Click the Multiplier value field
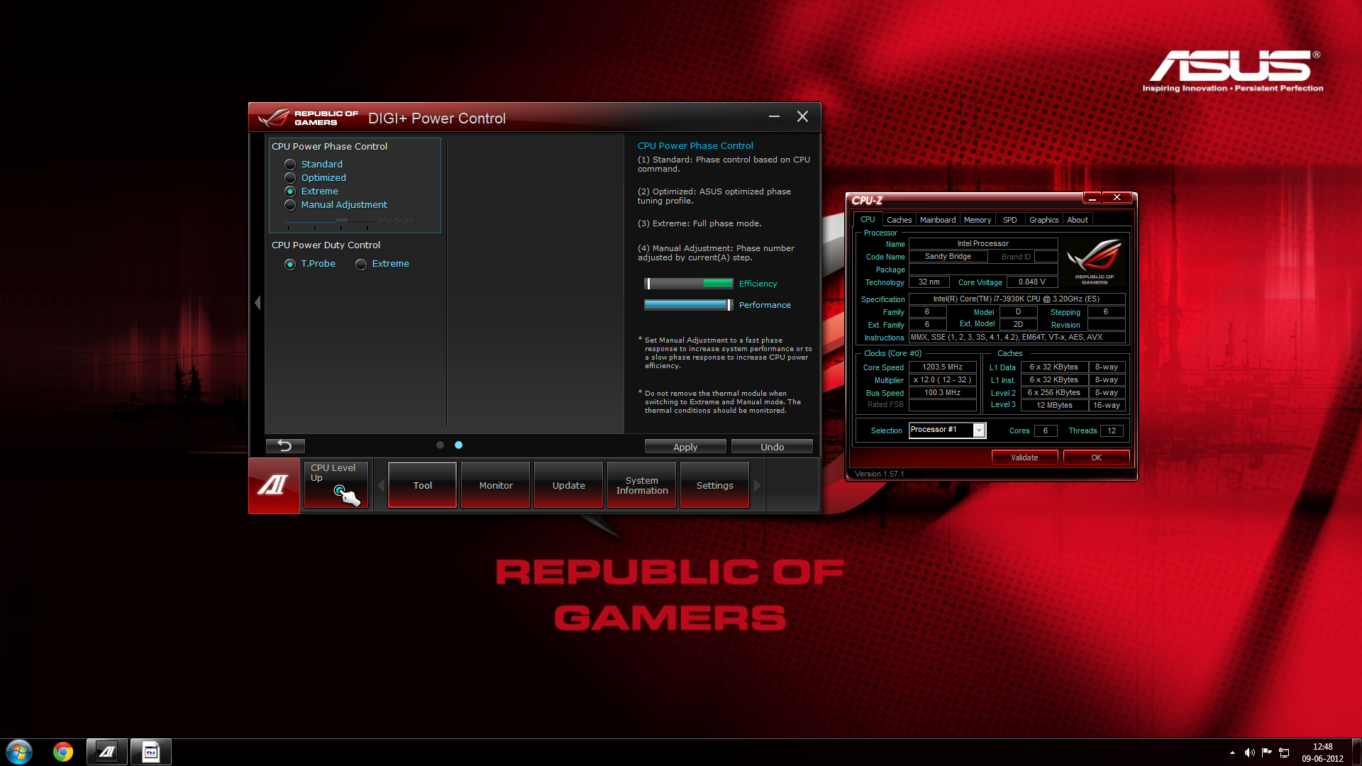 tap(942, 379)
